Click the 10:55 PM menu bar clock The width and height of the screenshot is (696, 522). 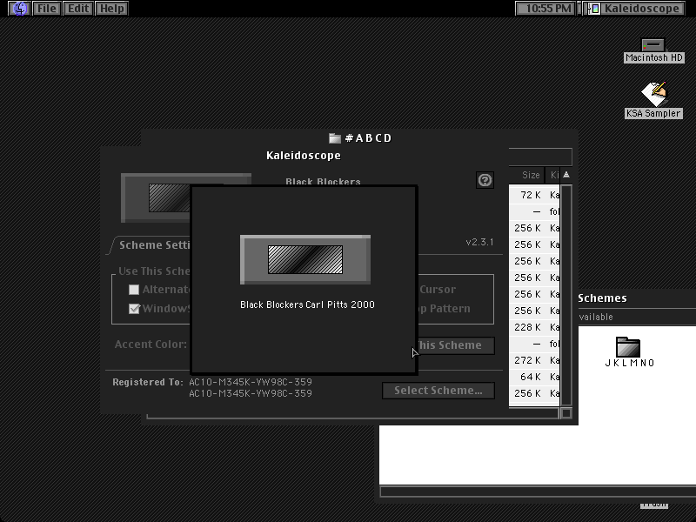[x=545, y=9]
